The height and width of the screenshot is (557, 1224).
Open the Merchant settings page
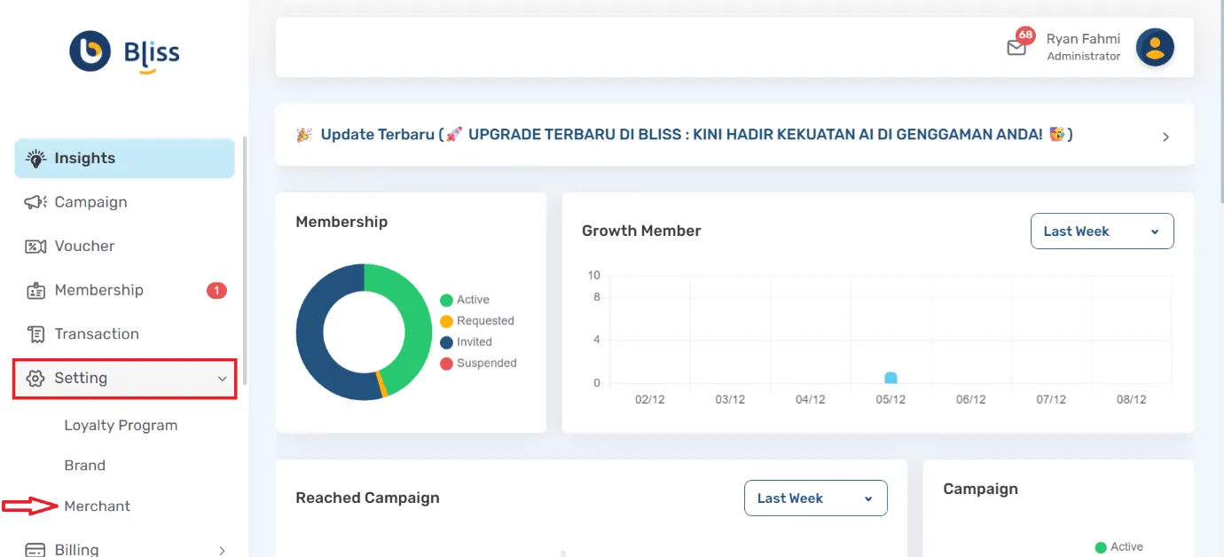[97, 506]
